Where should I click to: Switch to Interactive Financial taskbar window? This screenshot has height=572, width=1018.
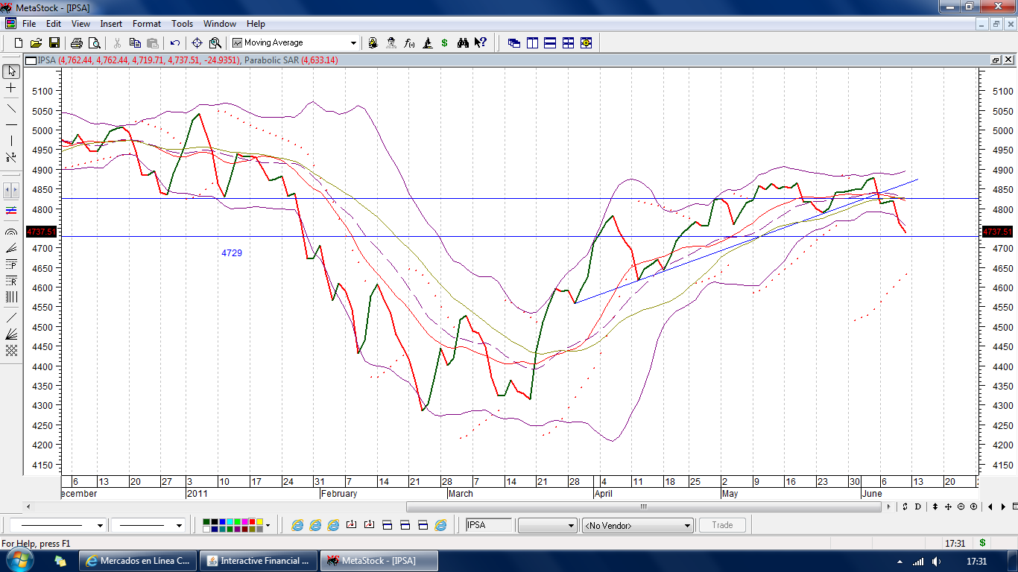pos(259,561)
